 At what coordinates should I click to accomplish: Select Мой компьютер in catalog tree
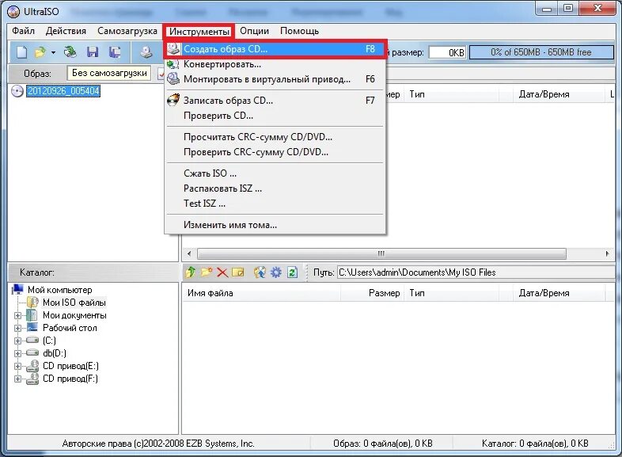[x=59, y=290]
